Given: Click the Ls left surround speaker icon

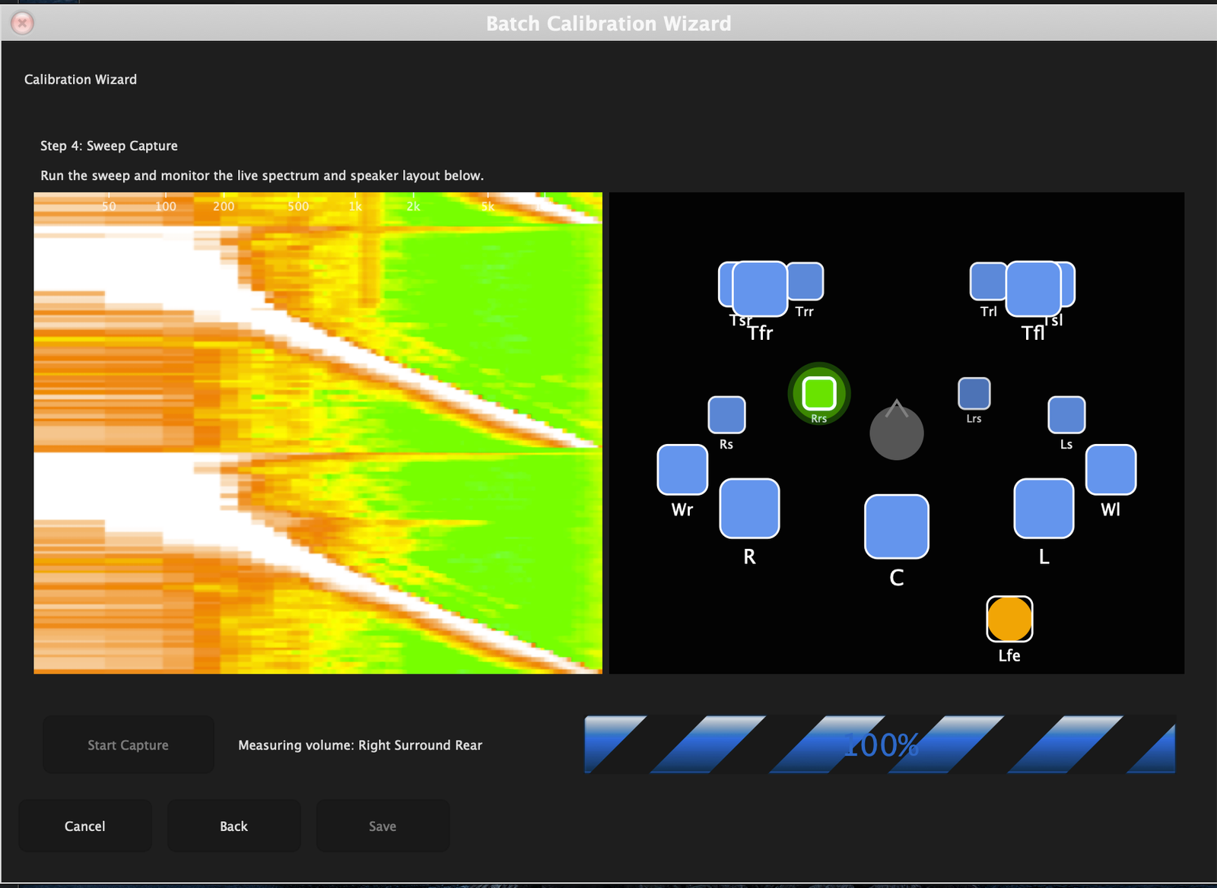Looking at the screenshot, I should pos(1067,415).
